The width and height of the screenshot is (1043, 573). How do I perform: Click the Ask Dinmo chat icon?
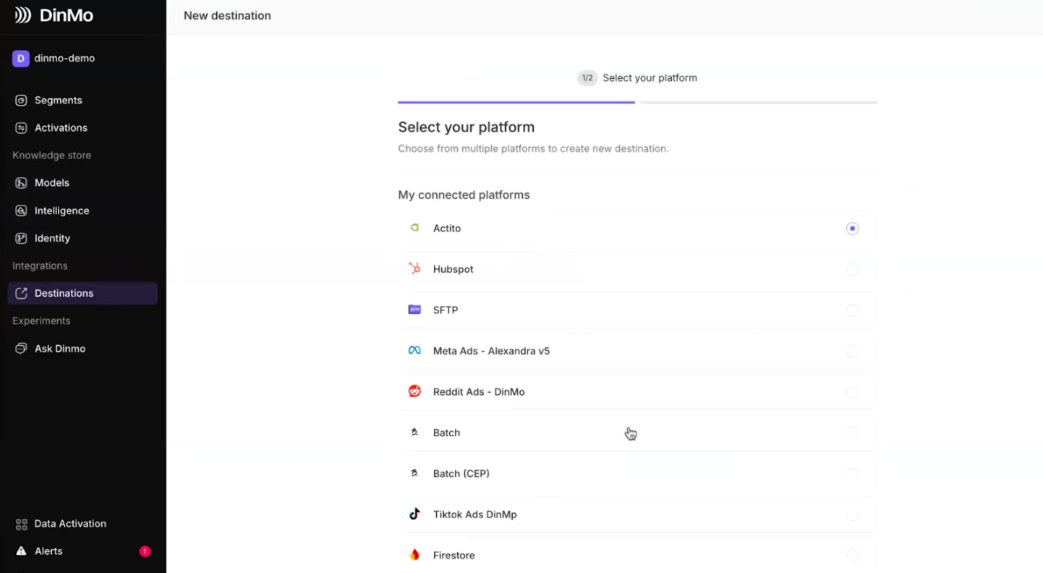pyautogui.click(x=21, y=349)
